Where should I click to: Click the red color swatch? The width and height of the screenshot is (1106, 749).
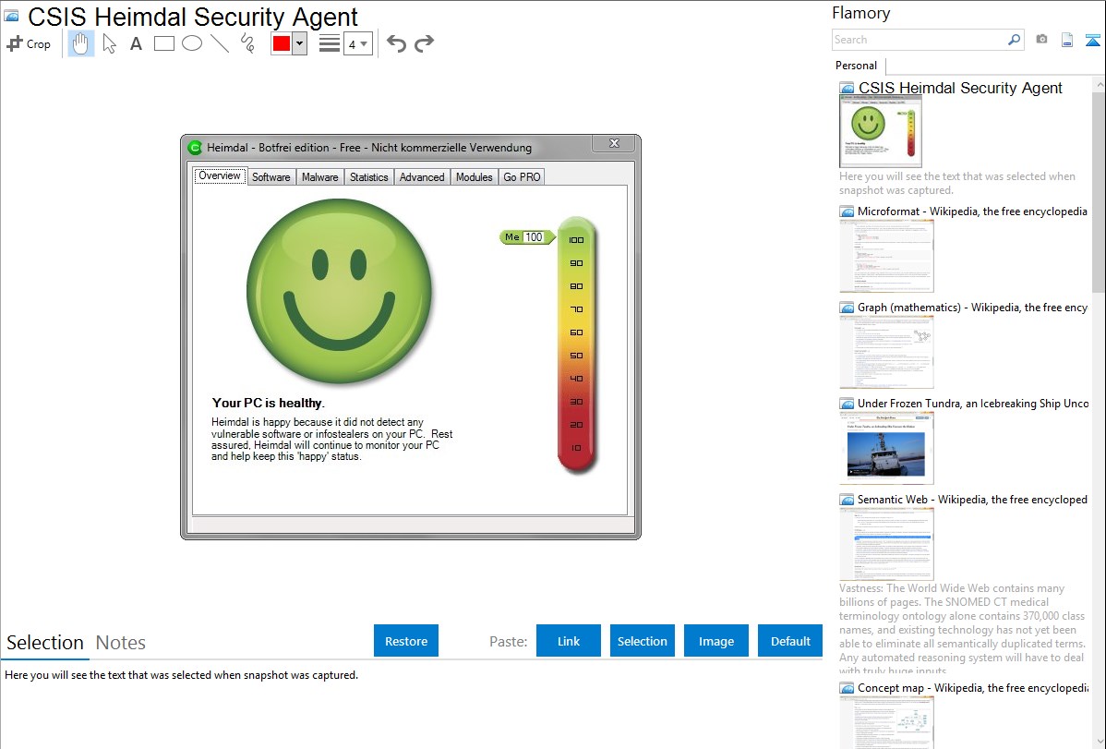click(282, 43)
